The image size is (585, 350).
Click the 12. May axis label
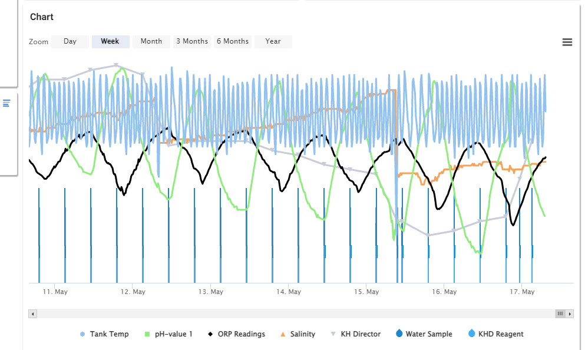(133, 292)
